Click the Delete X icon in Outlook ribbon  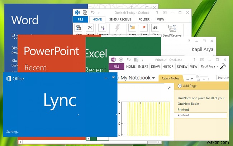[x=90, y=28]
